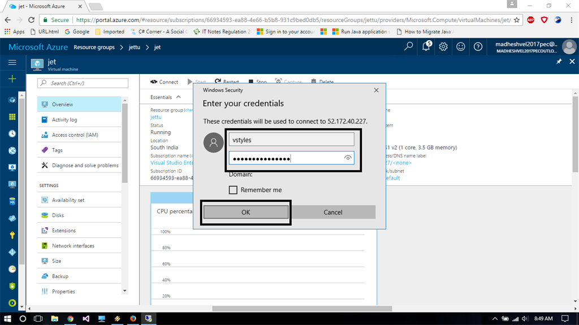
Task: Open Task View on taskbar
Action: [38, 318]
